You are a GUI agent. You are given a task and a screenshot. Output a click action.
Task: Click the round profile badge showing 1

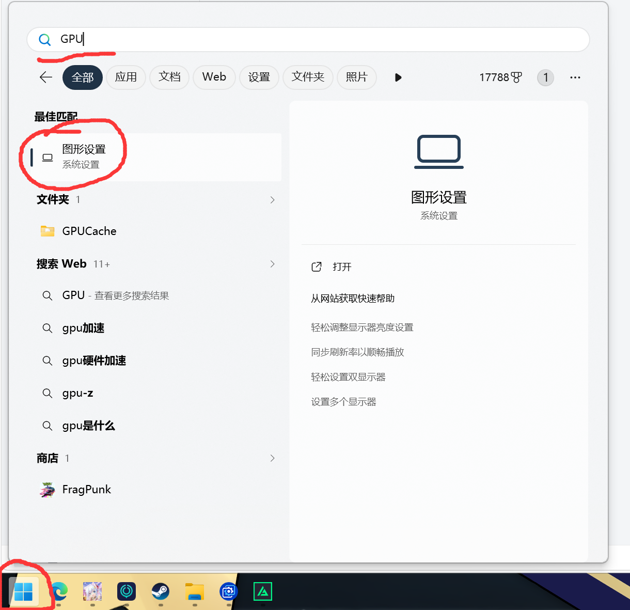click(x=545, y=77)
